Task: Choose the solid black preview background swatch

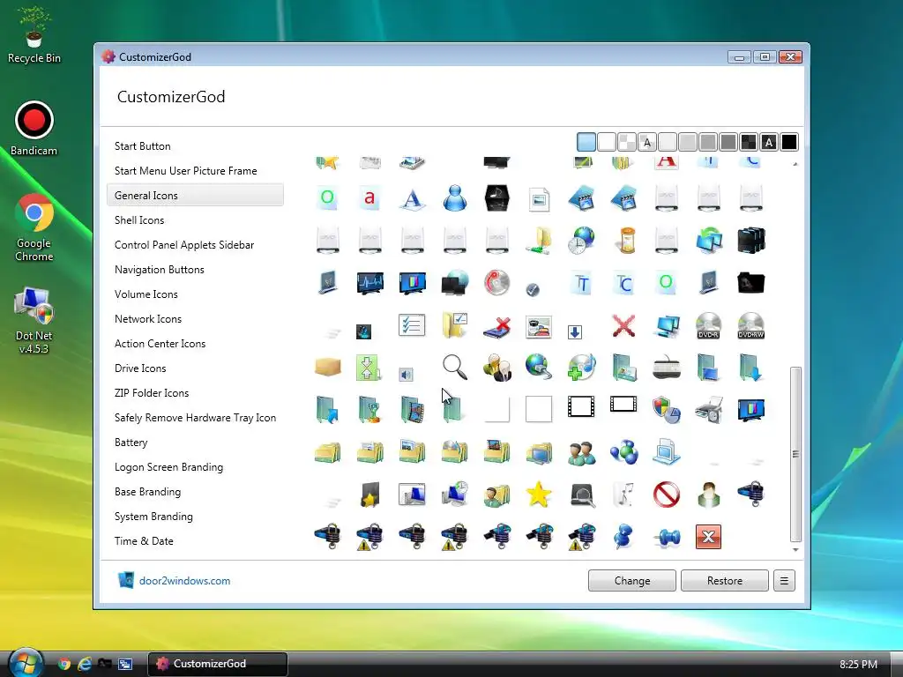Action: 789,142
